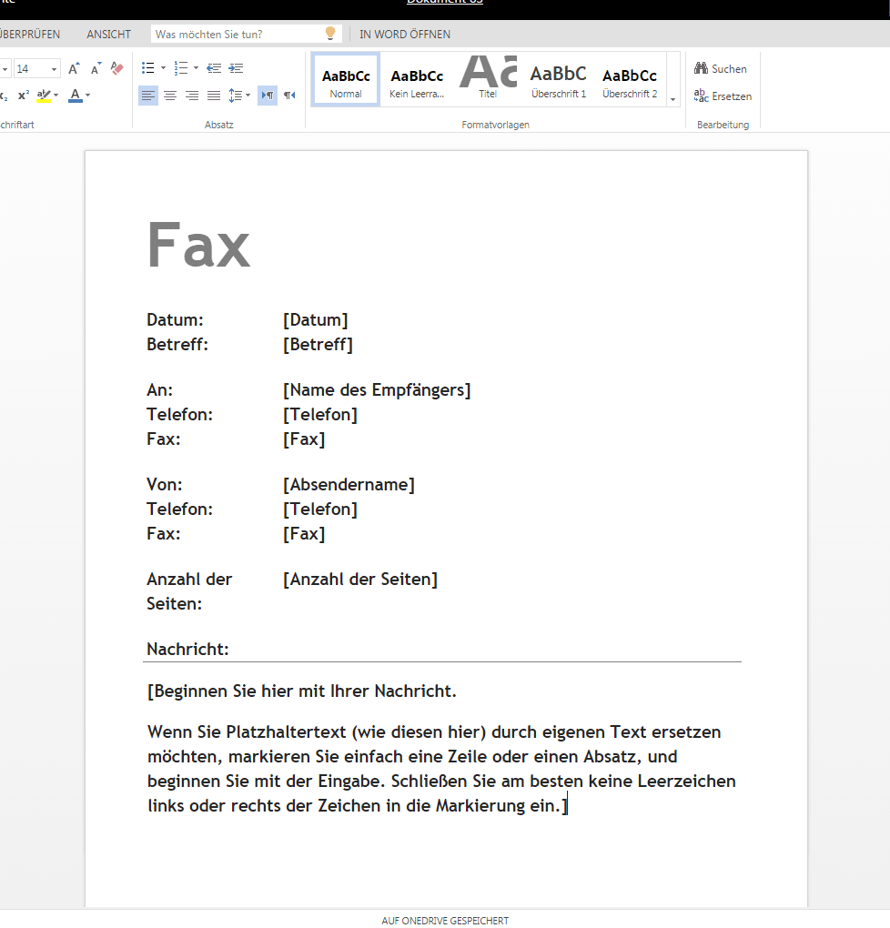The width and height of the screenshot is (890, 928).
Task: Apply the Überschrift 2 style
Action: tap(630, 80)
